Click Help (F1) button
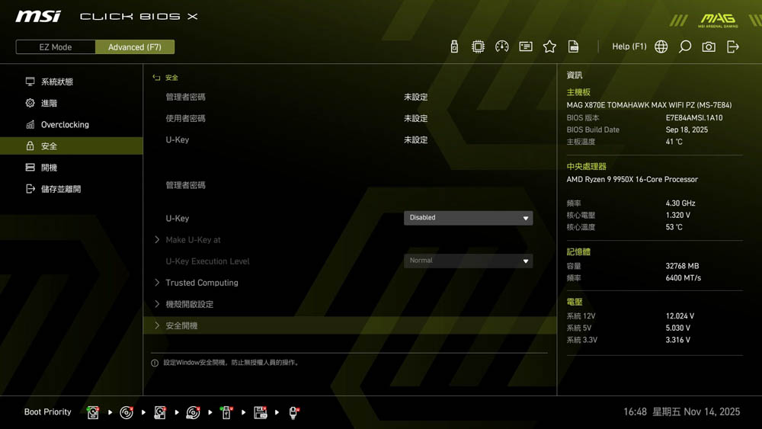This screenshot has height=429, width=762. [x=629, y=46]
